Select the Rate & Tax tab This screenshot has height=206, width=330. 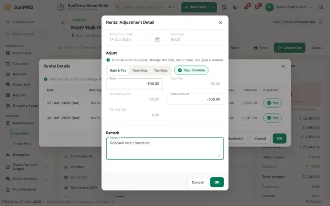coord(118,70)
